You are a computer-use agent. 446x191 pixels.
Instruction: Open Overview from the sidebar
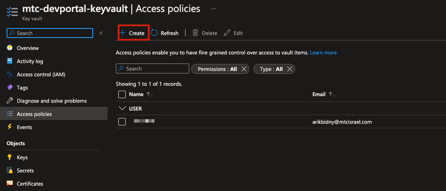tap(28, 48)
